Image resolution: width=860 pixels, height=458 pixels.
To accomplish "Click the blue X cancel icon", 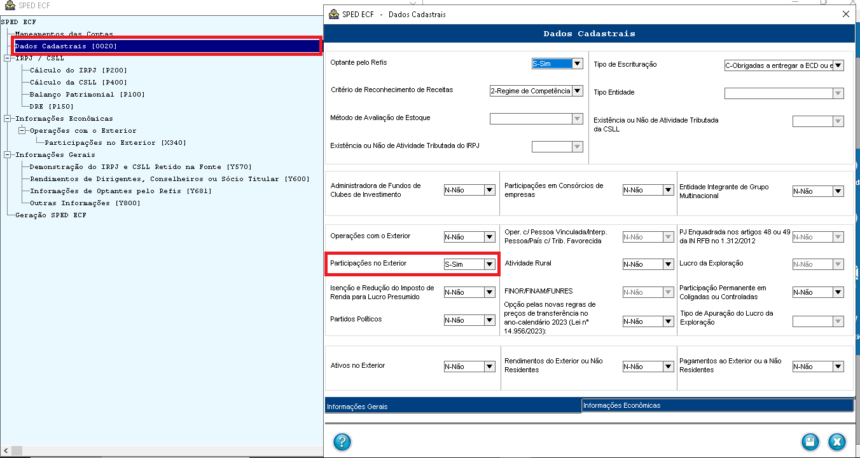I will pyautogui.click(x=837, y=441).
